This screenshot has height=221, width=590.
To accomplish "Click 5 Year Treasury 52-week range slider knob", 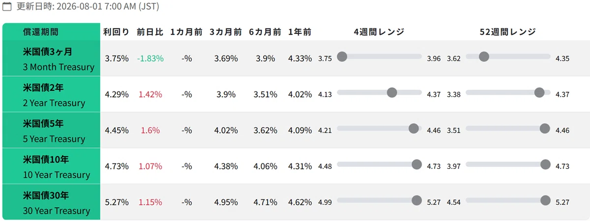I will pyautogui.click(x=545, y=128).
